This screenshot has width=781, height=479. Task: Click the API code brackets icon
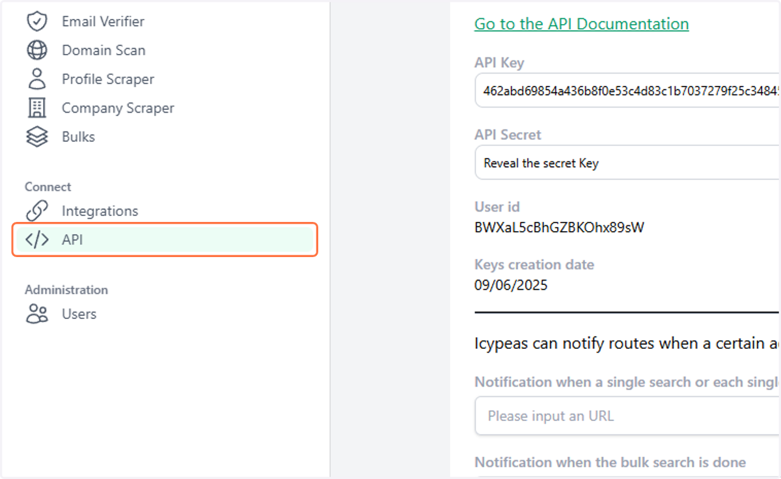click(36, 239)
